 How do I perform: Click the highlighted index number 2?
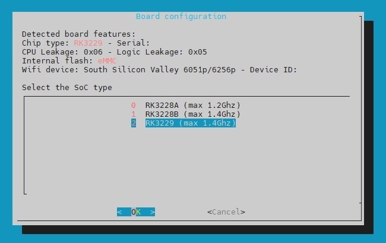134,123
